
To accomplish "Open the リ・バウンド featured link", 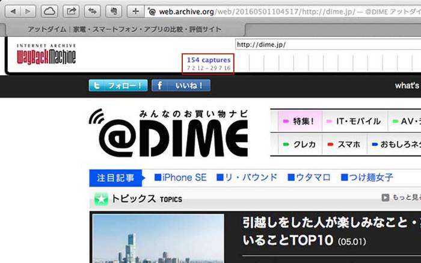I will tap(247, 178).
